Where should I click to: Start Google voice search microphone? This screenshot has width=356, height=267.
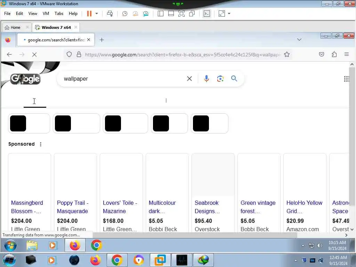[x=207, y=79]
